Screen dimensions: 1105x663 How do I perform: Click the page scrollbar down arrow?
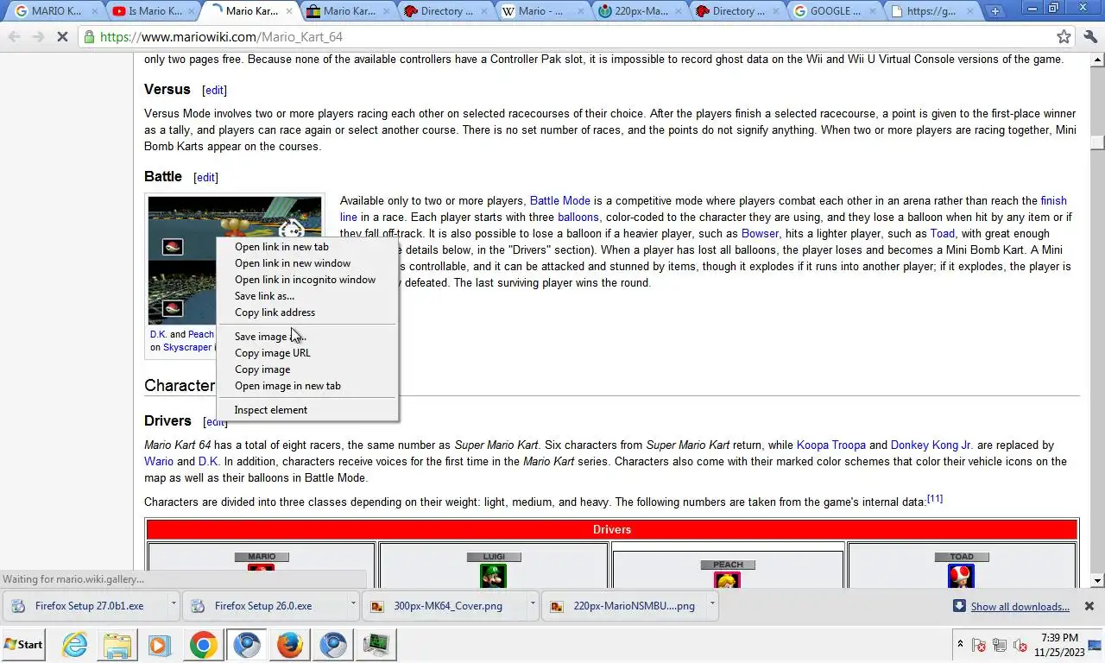[1097, 581]
